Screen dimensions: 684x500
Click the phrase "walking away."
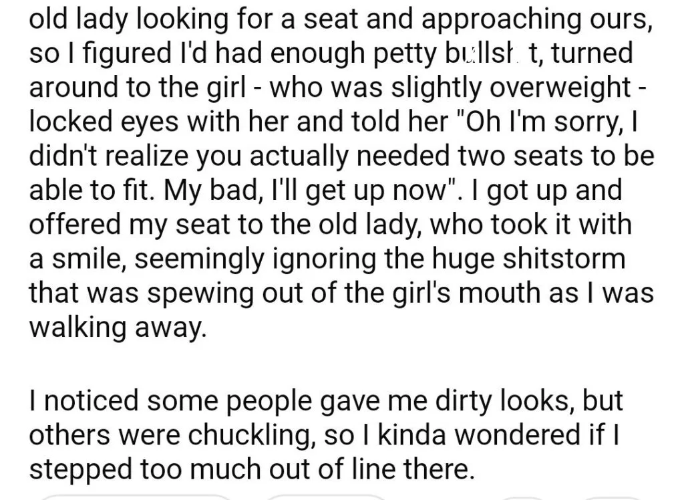118,327
